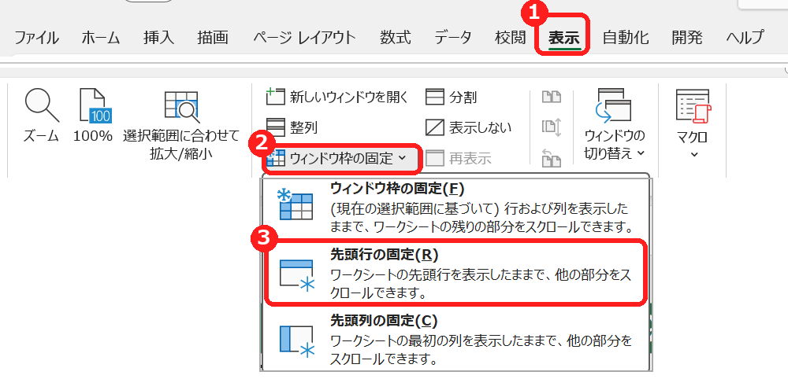This screenshot has width=788, height=379.
Task: Expand the マクロ dropdown arrow
Action: tap(694, 154)
